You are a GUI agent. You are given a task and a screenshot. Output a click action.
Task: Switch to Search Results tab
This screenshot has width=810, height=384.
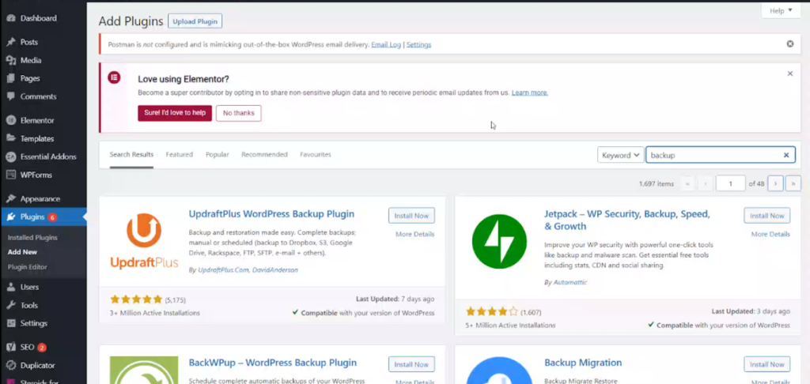coord(131,154)
